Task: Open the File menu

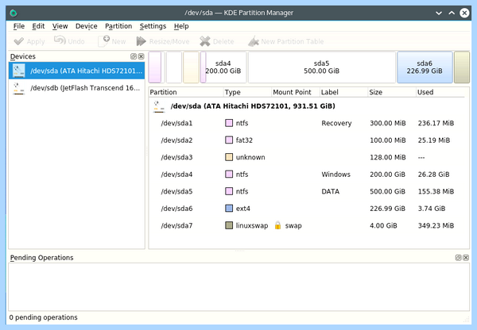Action: click(19, 26)
